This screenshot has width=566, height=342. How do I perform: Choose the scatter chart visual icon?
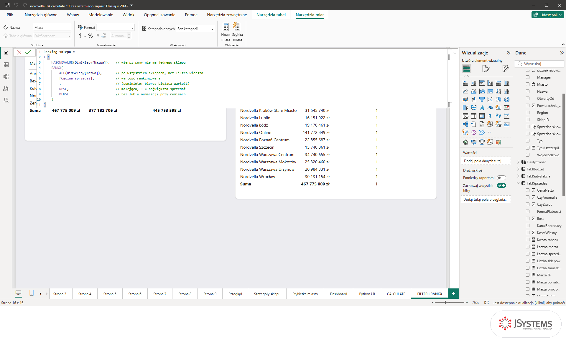(490, 99)
